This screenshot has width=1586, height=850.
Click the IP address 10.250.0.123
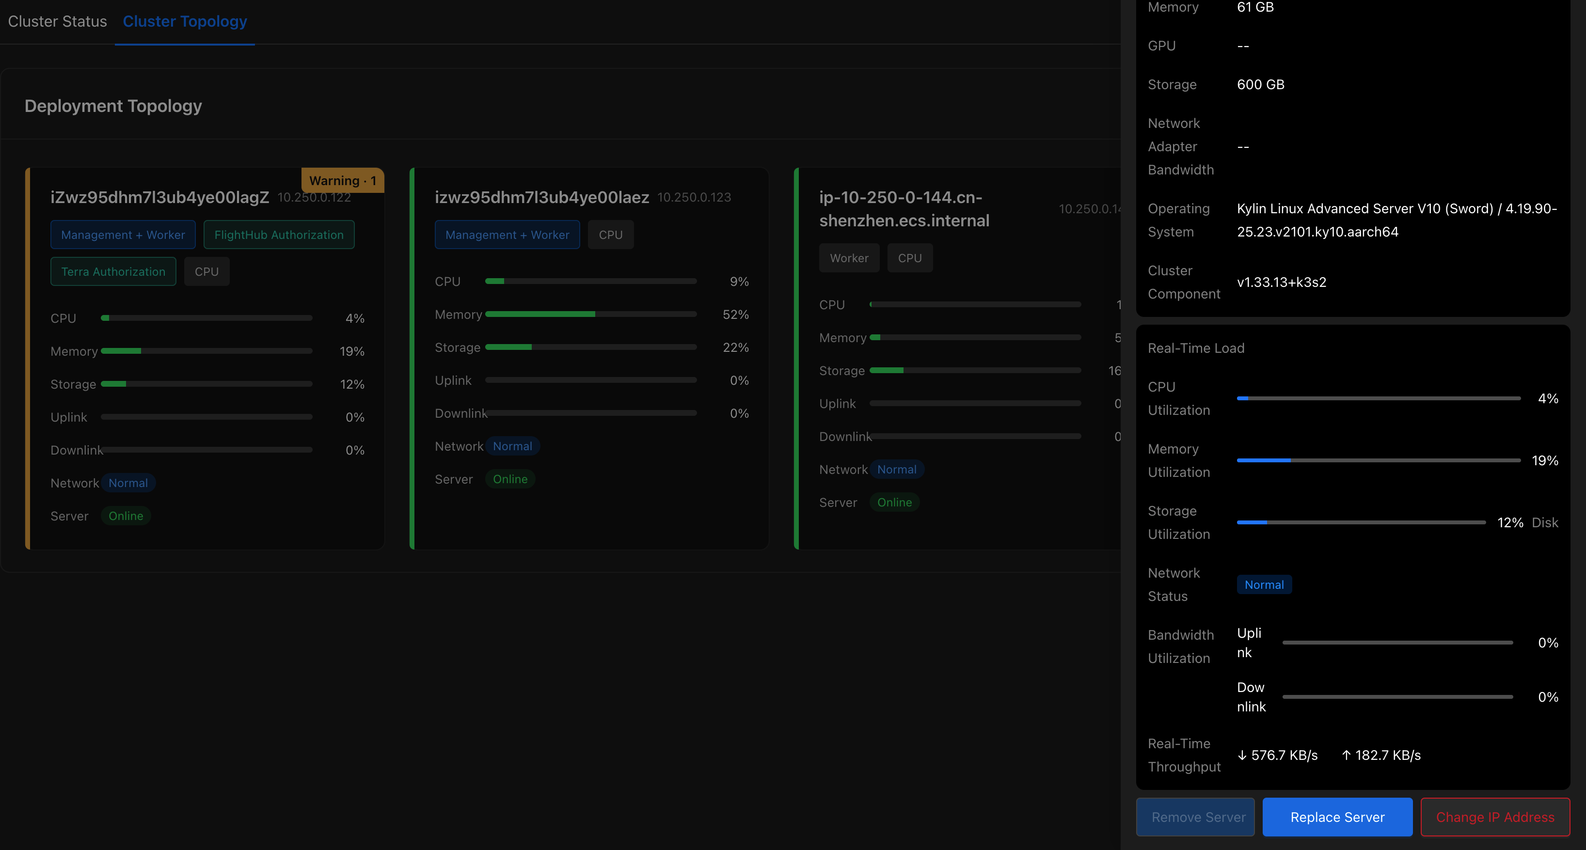694,197
